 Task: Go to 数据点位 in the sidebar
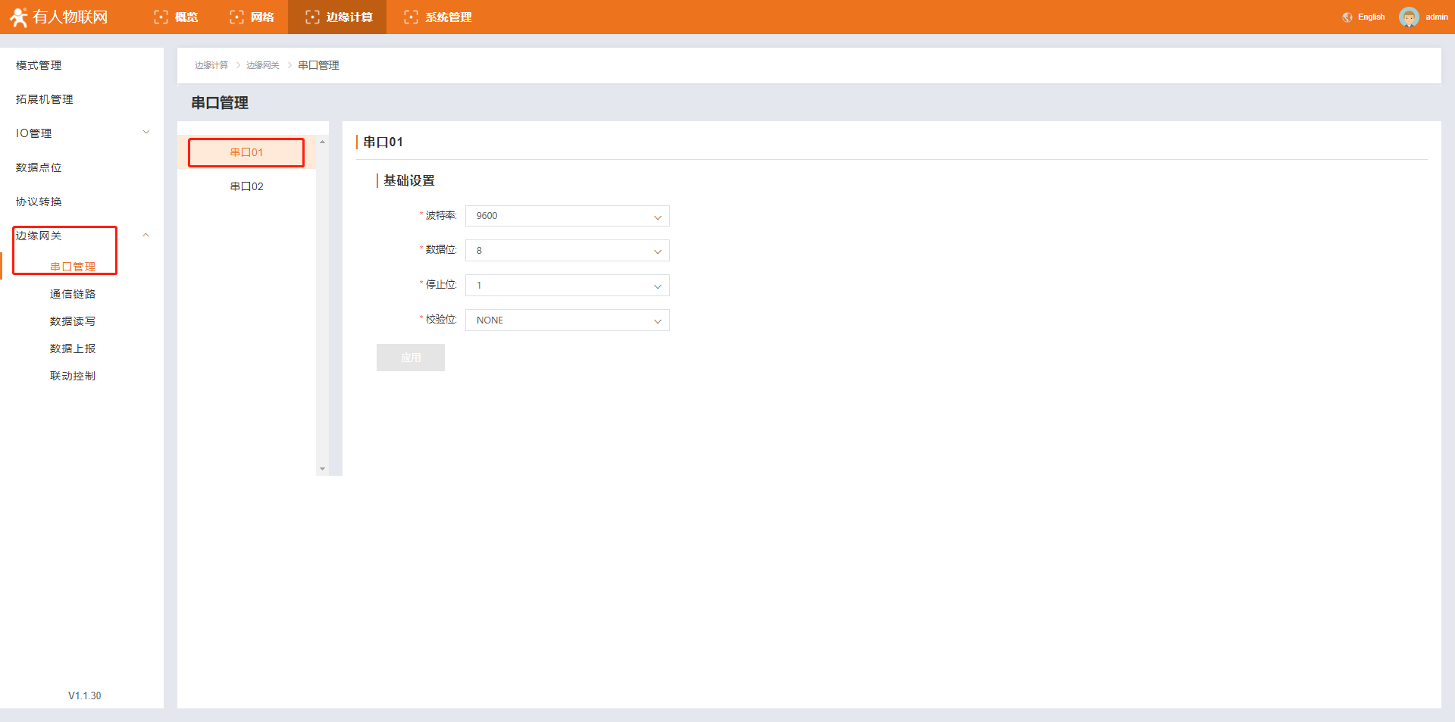[39, 167]
